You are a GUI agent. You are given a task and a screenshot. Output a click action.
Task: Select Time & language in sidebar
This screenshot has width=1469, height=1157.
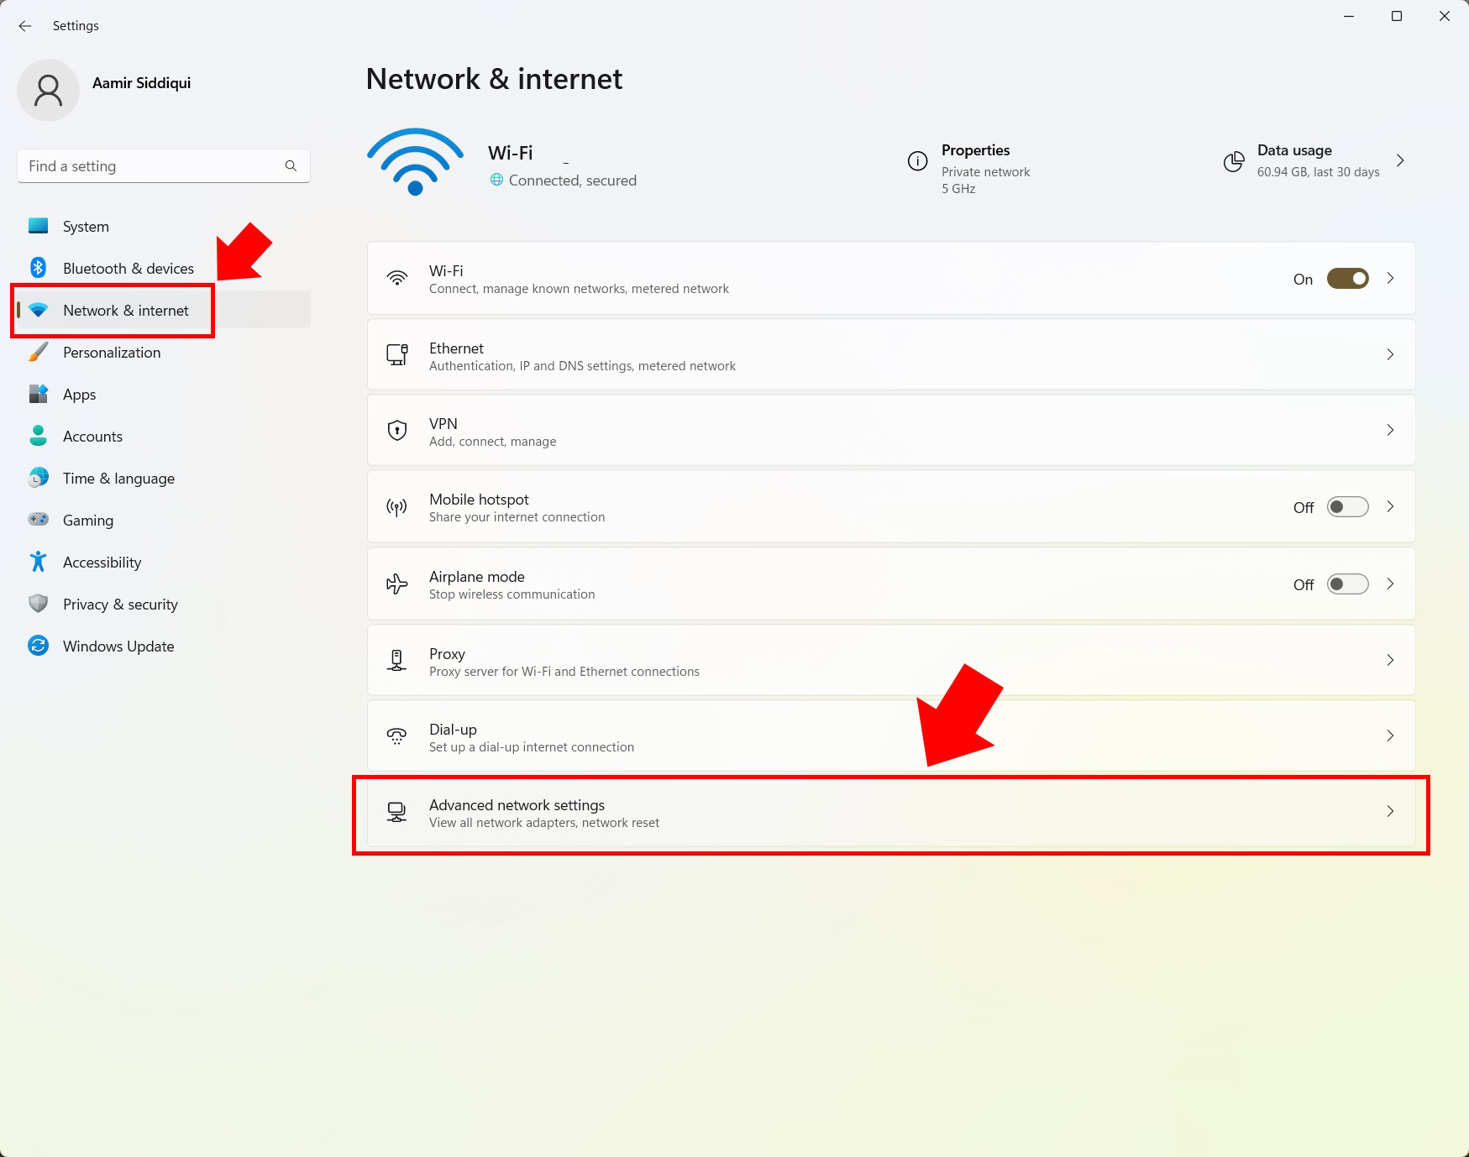(x=118, y=479)
